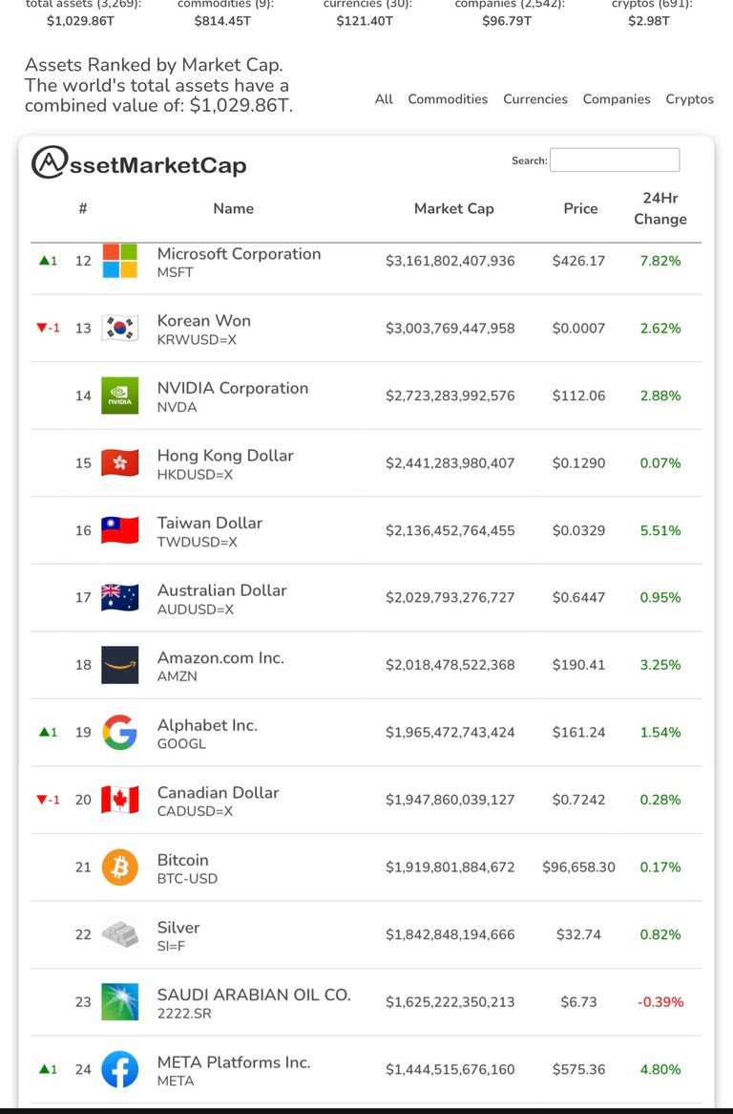Click the Amazon logo icon
Viewport: 733px width, 1114px height.
coord(119,665)
